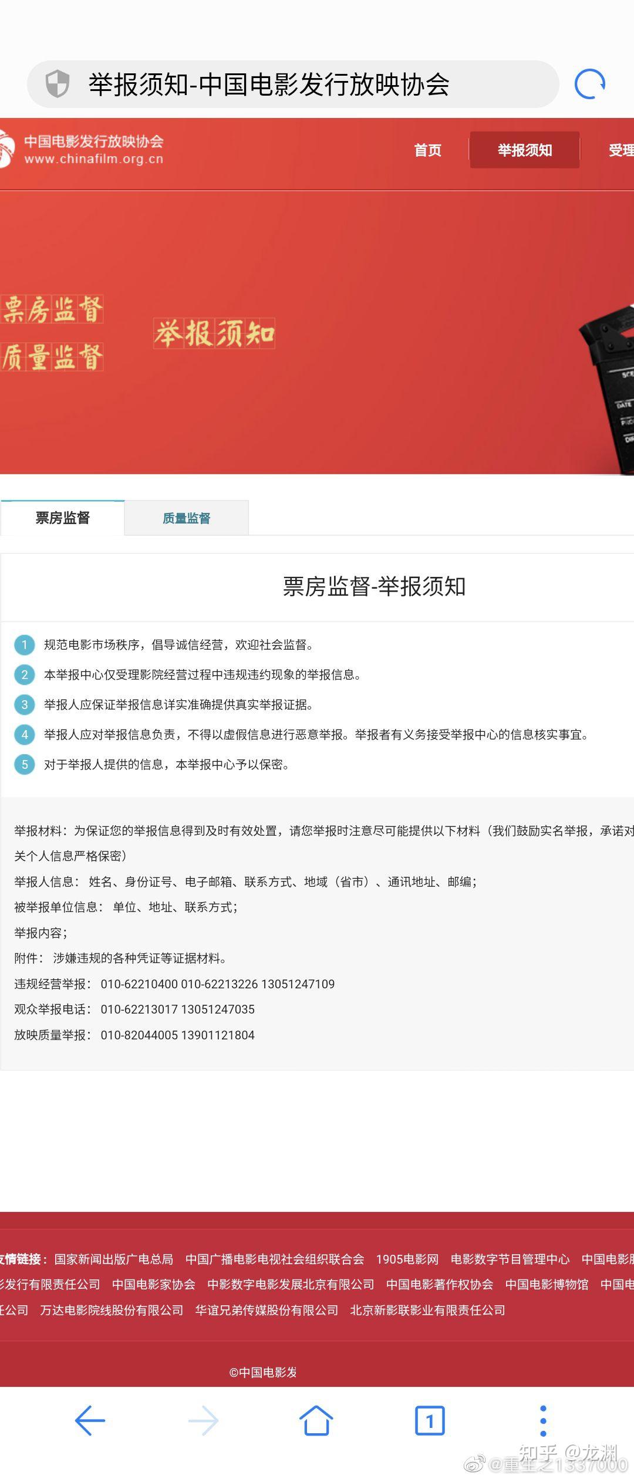Tap the address bar page title
634x1479 pixels.
click(269, 85)
